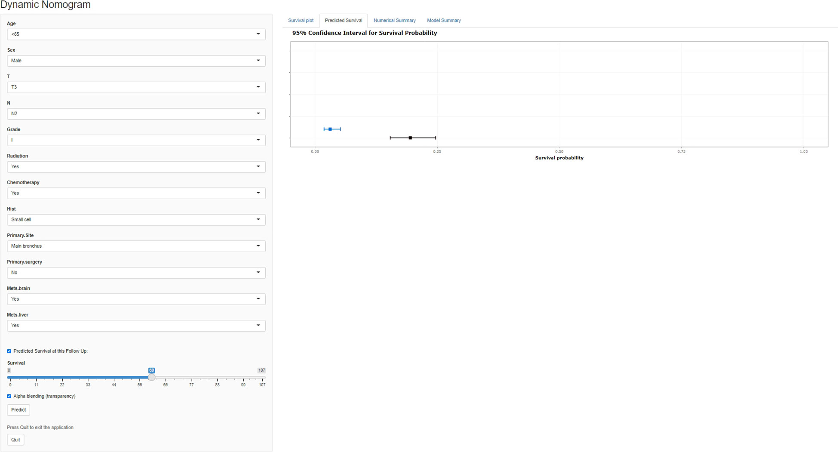
Task: Open the Numerical Summary tab
Action: (394, 21)
